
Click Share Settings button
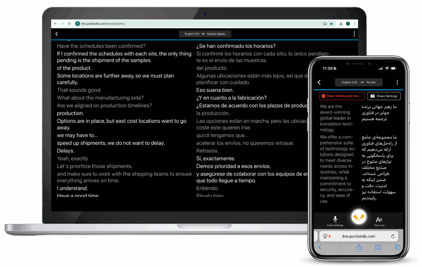(x=384, y=96)
